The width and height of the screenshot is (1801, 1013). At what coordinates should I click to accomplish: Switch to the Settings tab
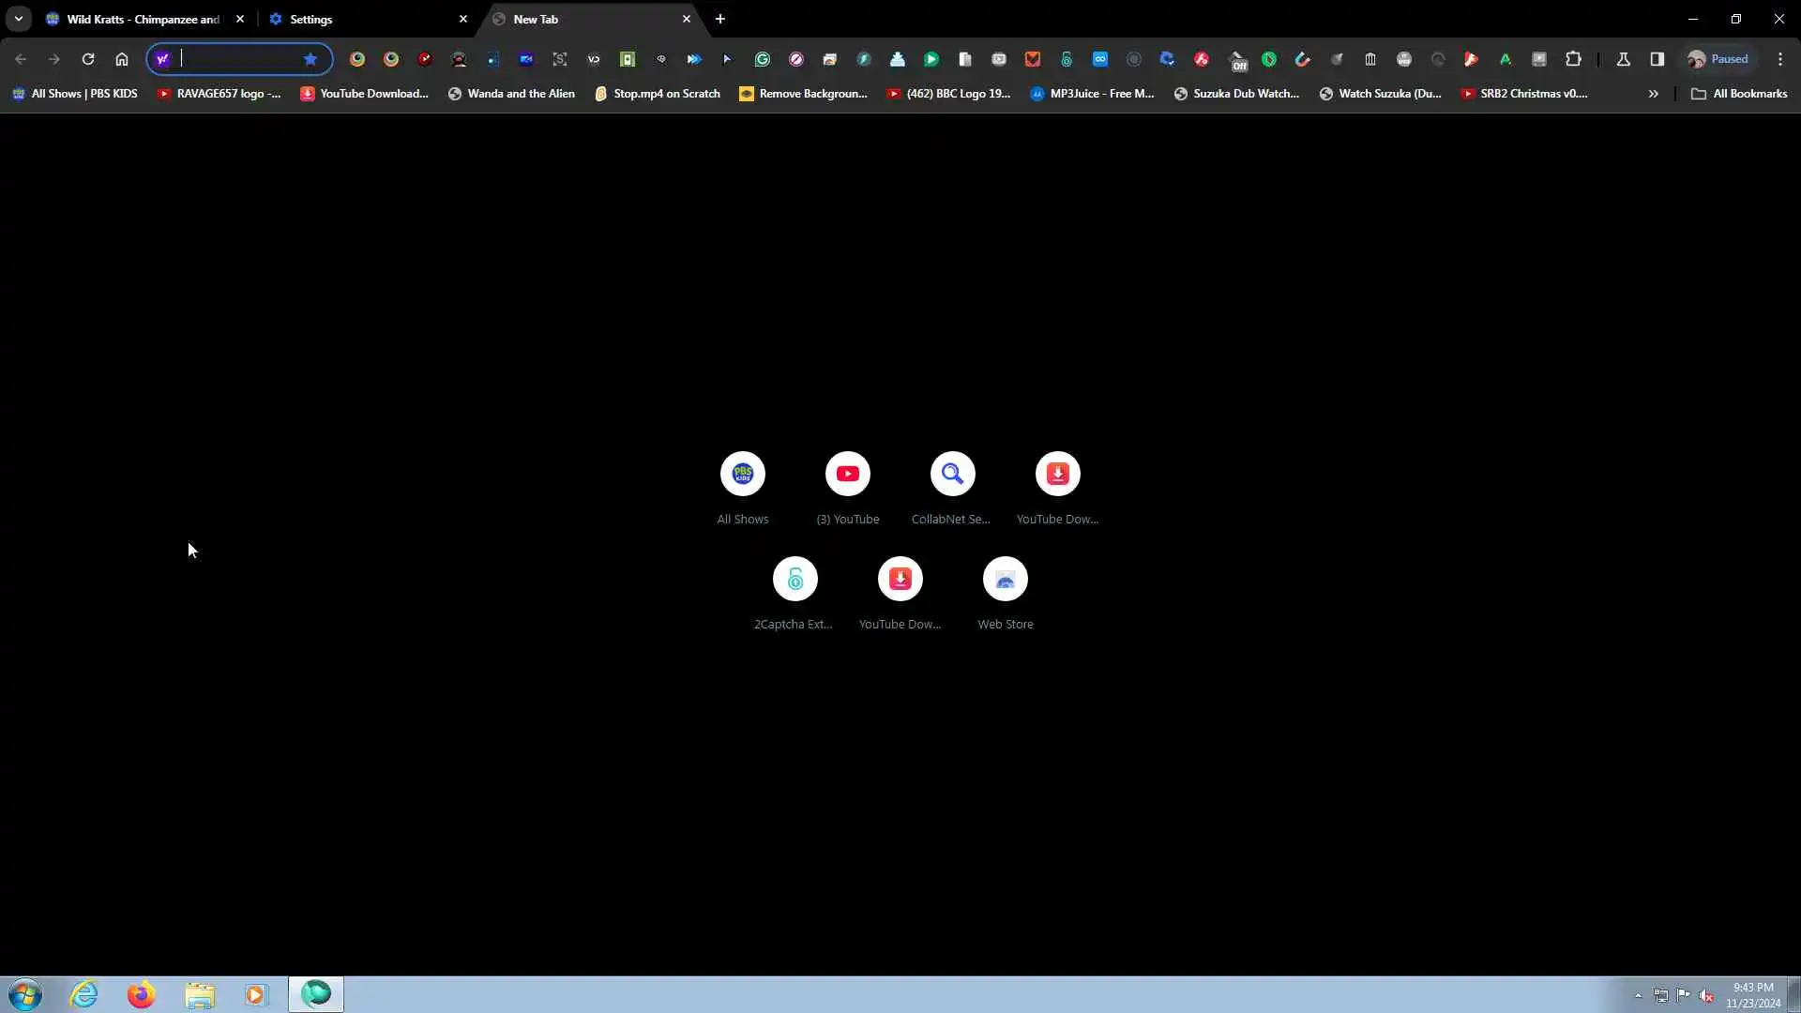[x=366, y=19]
